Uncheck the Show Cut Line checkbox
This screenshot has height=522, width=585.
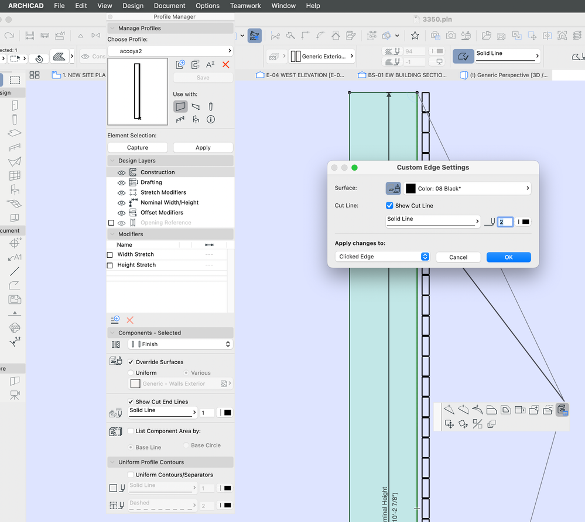point(389,206)
